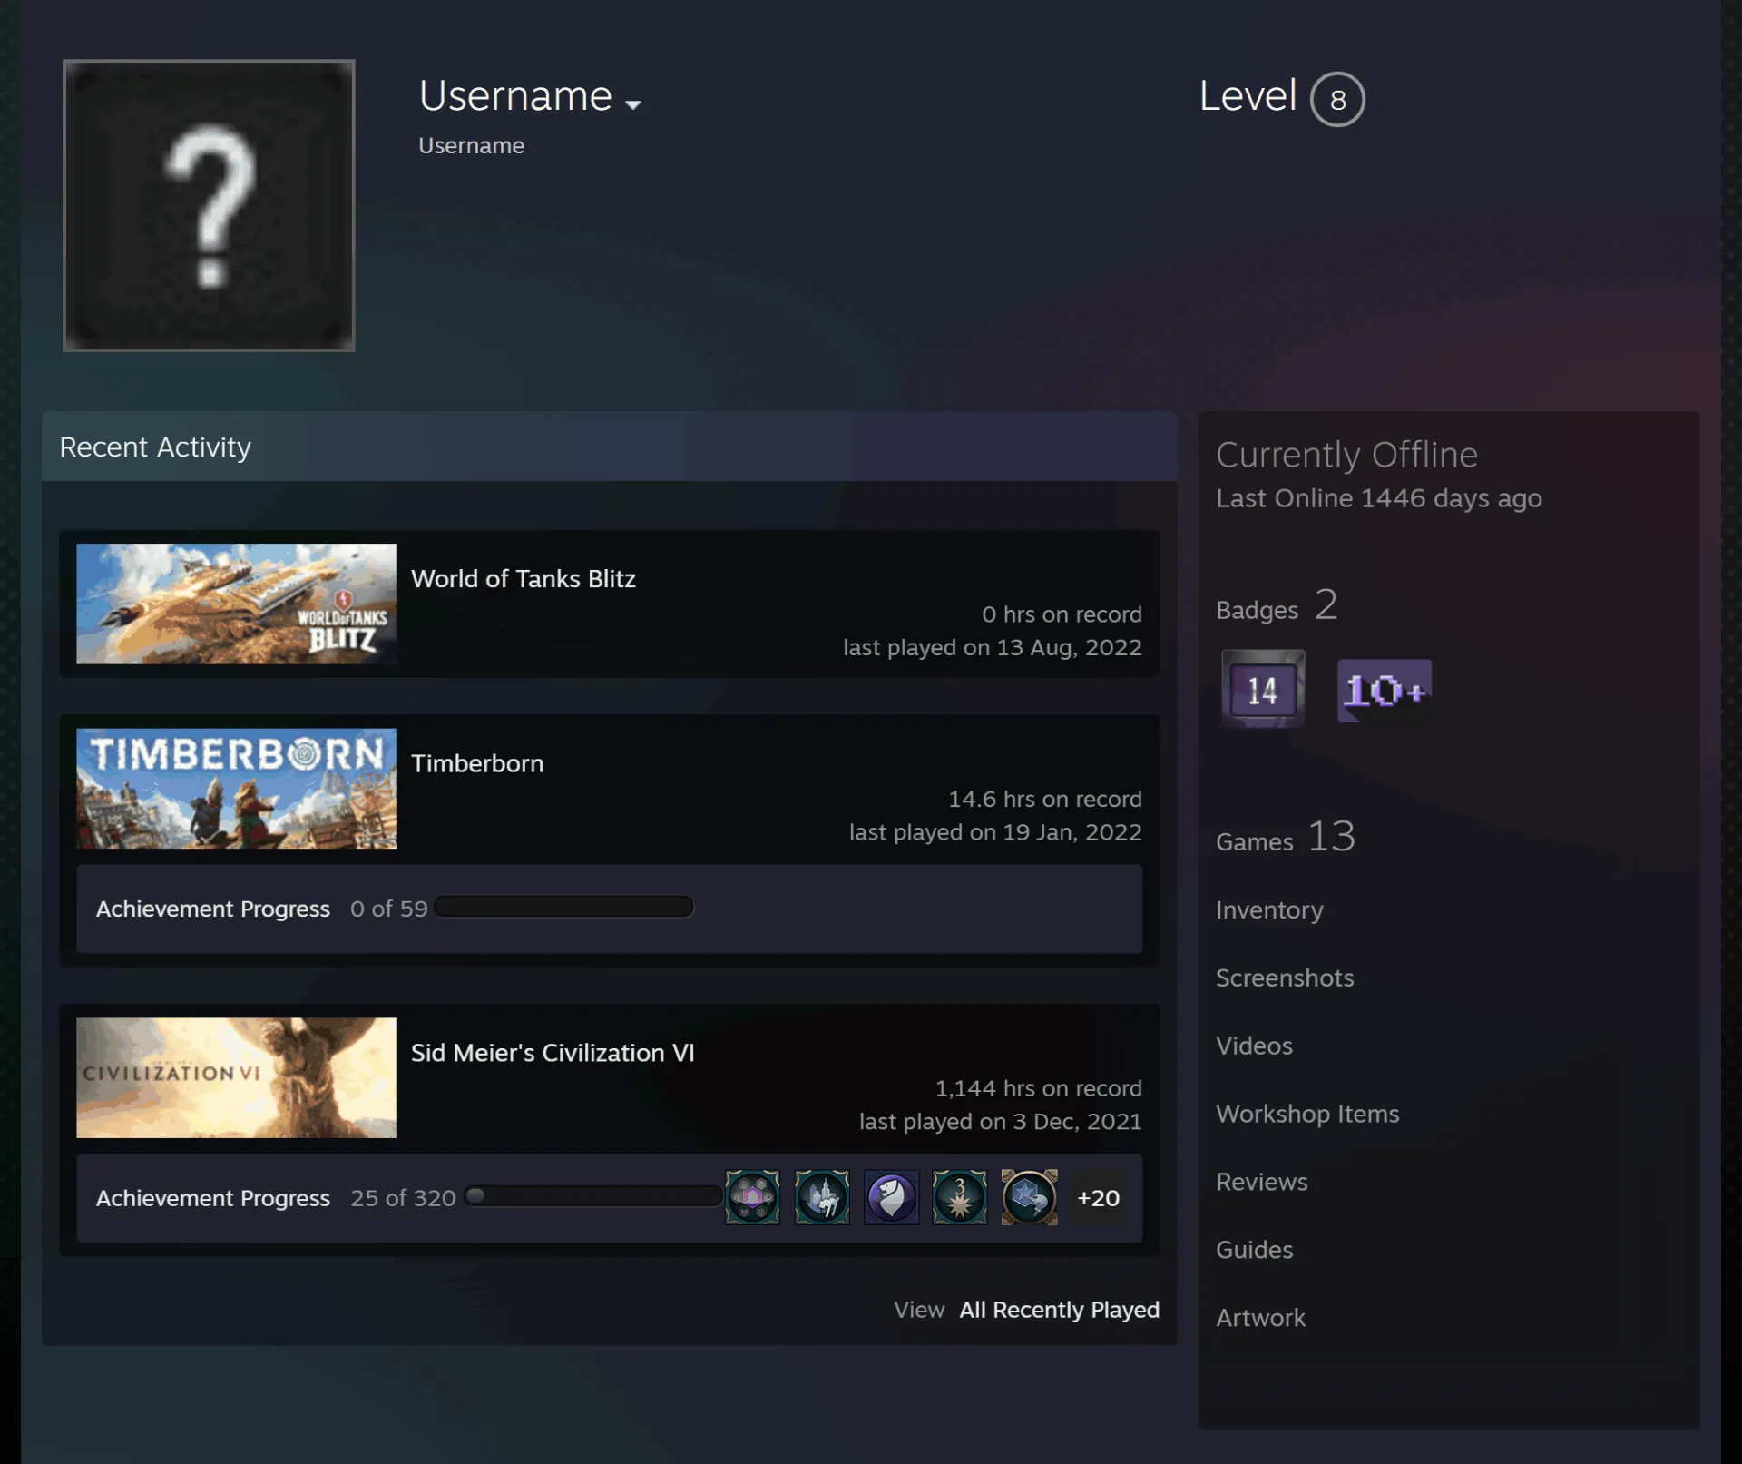The image size is (1742, 1464).
Task: Open the Civilization VI capsule image
Action: (237, 1077)
